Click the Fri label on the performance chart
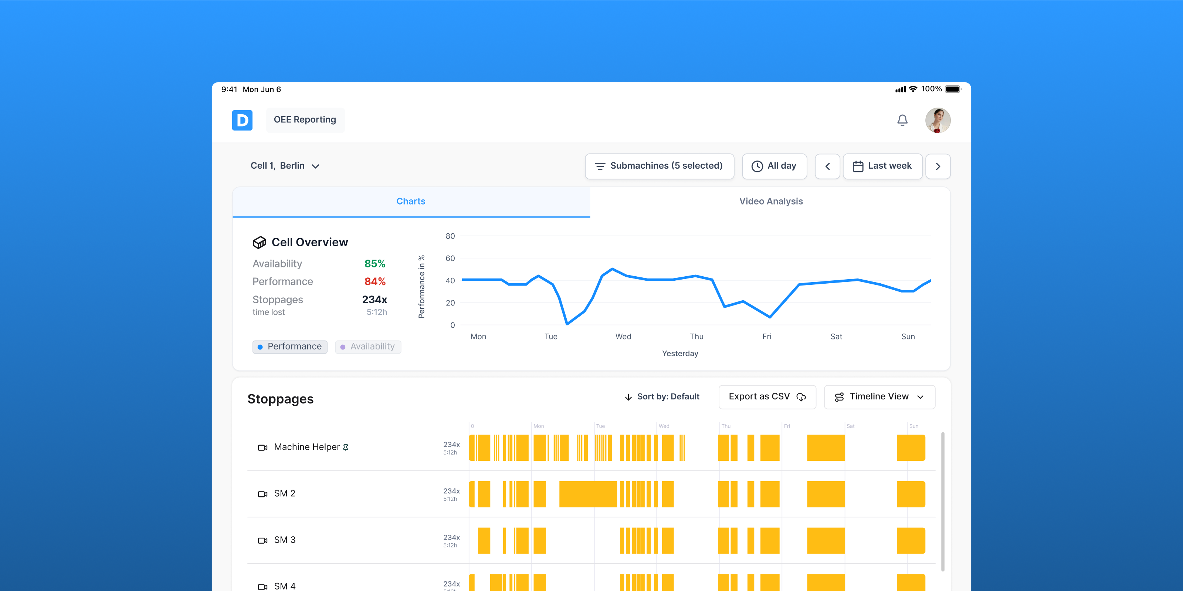This screenshot has width=1183, height=591. pyautogui.click(x=766, y=337)
